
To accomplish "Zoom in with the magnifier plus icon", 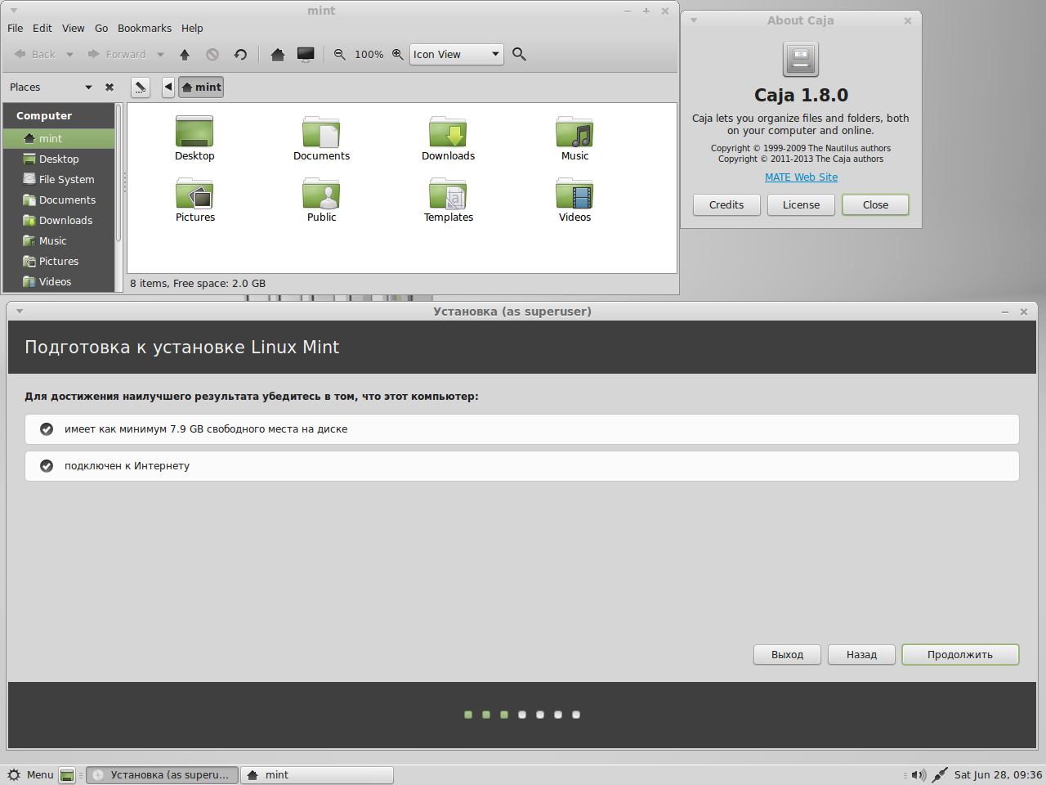I will click(x=397, y=55).
